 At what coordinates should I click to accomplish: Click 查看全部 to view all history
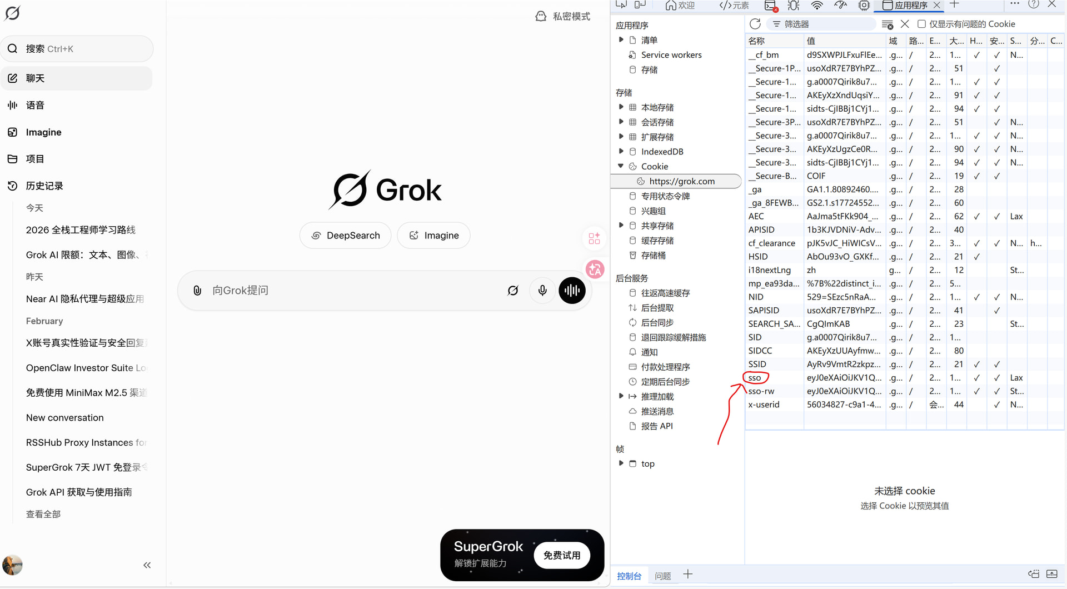(43, 514)
